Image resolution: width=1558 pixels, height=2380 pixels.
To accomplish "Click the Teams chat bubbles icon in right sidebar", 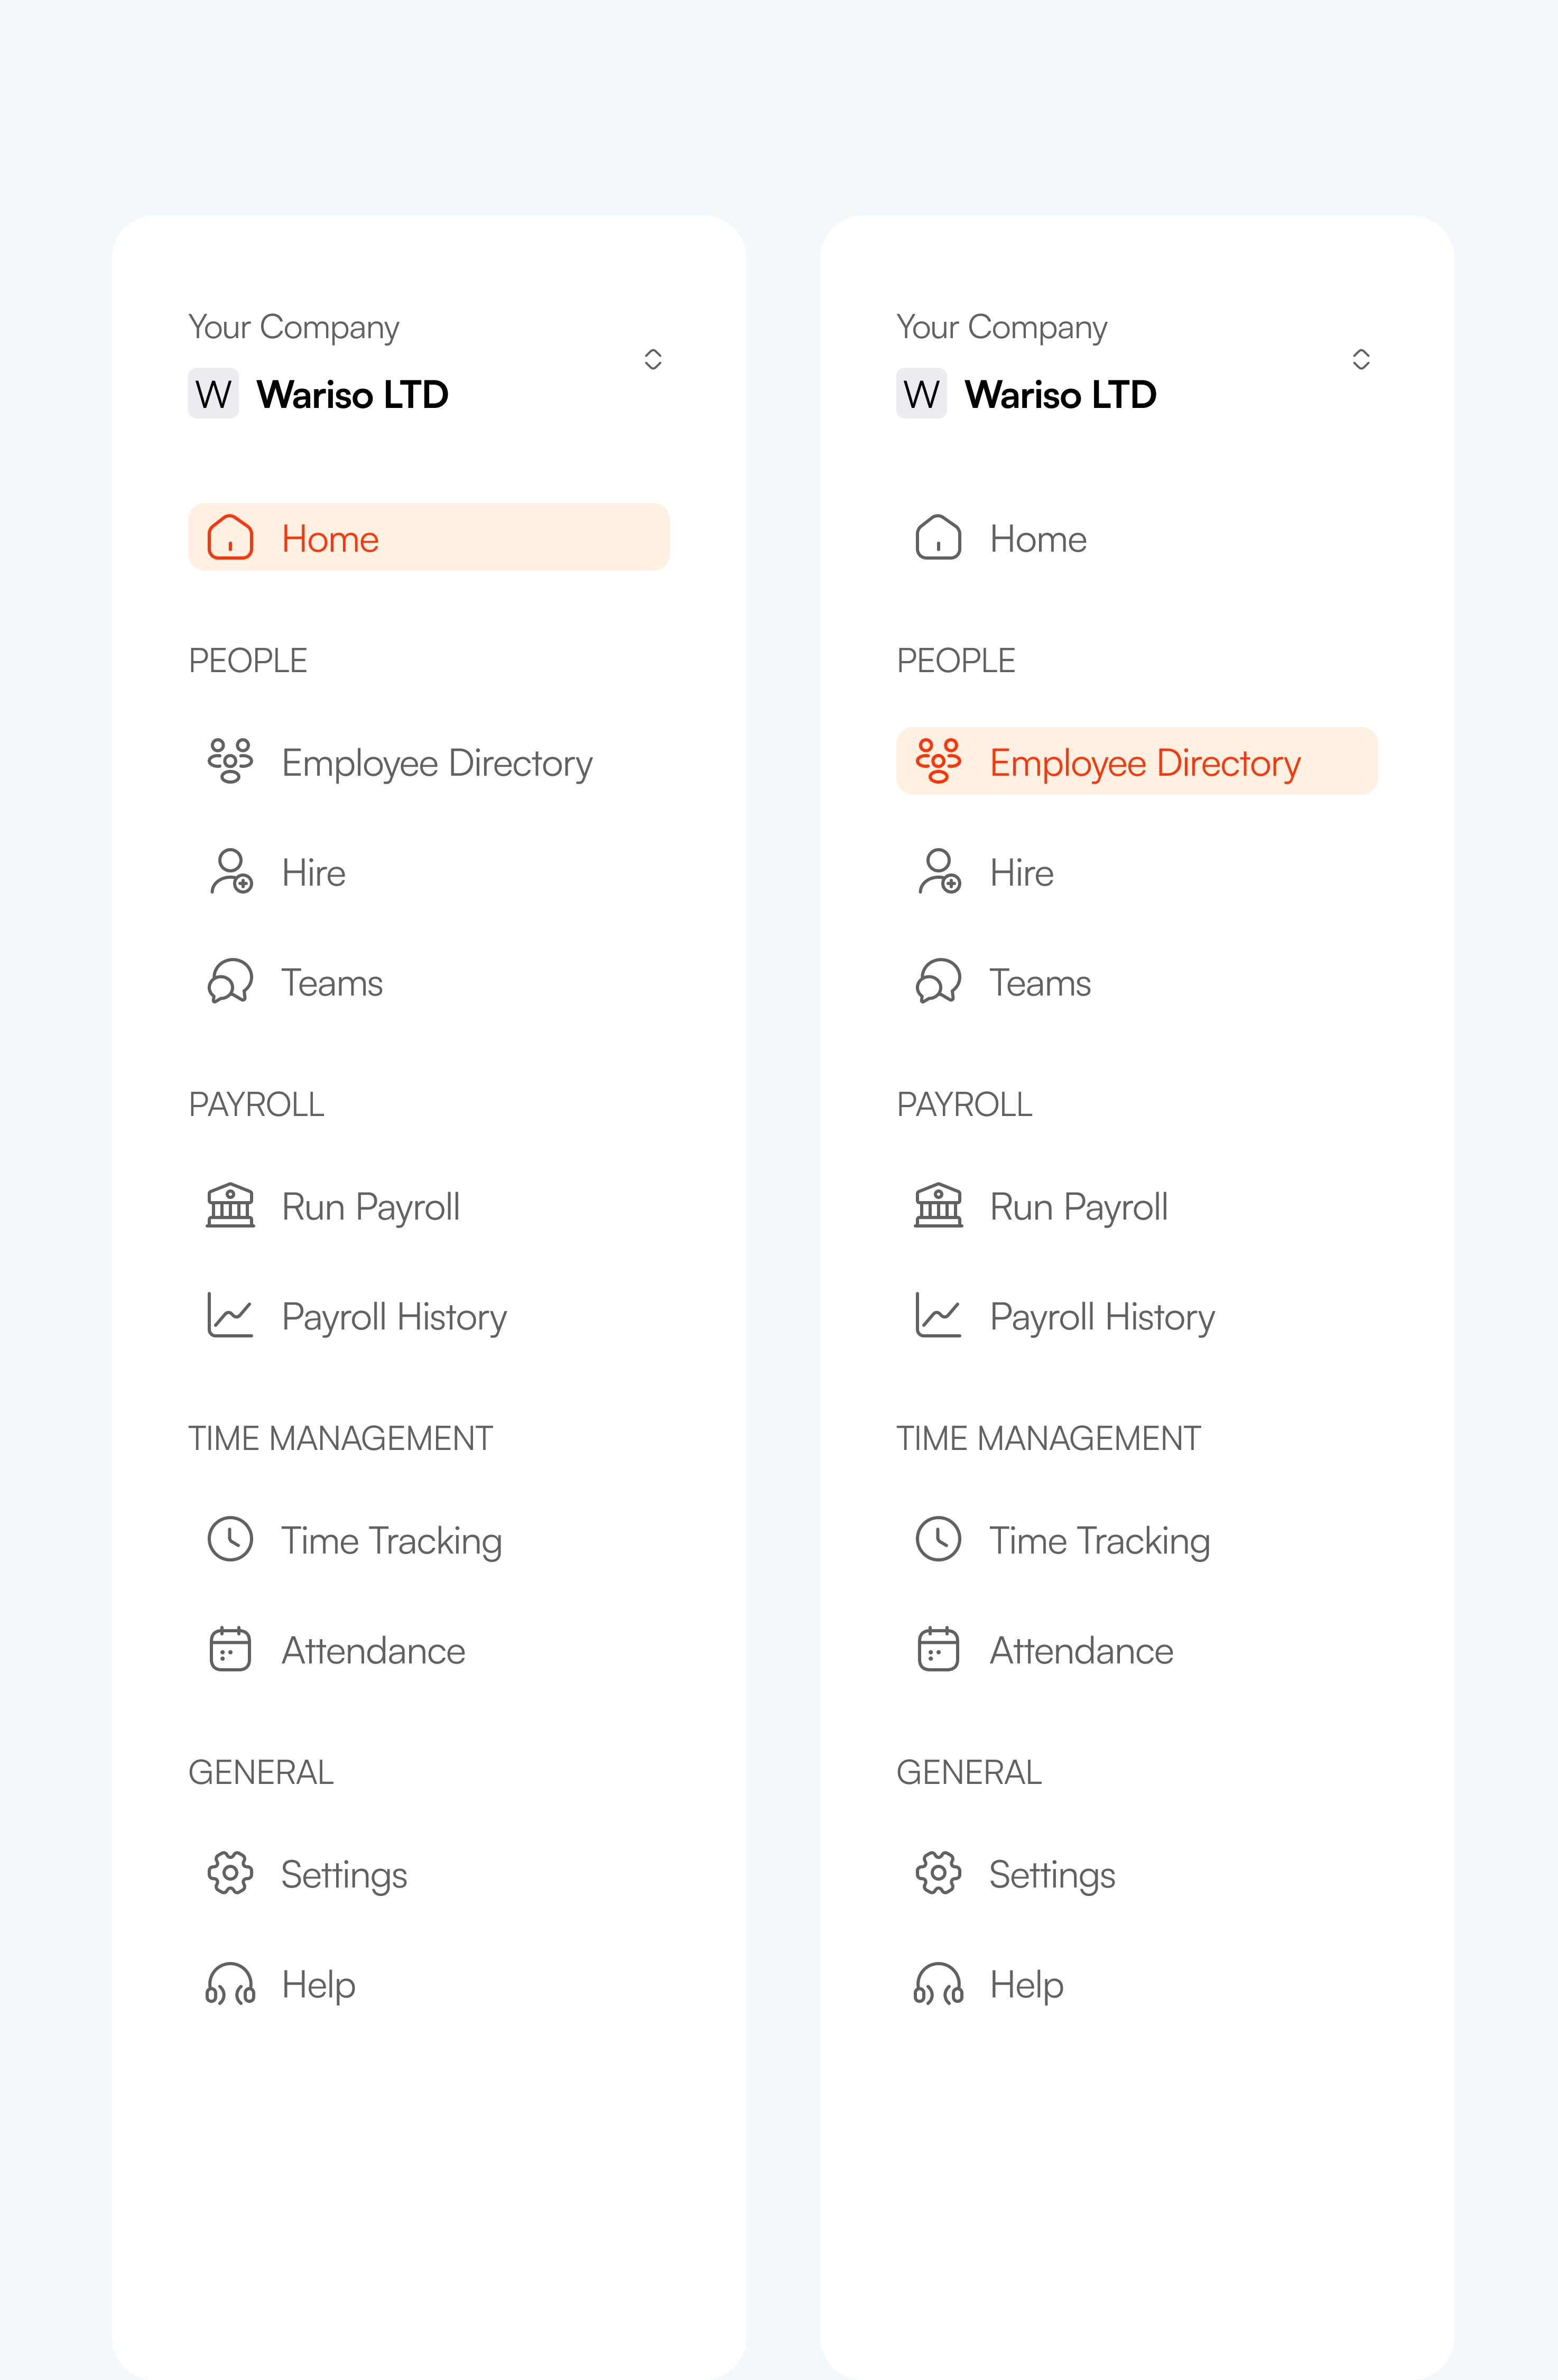I will [x=938, y=981].
